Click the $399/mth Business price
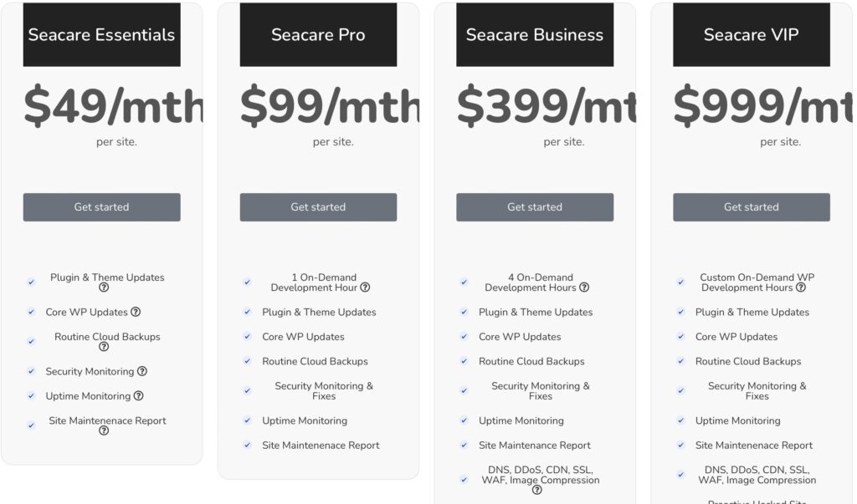Image resolution: width=857 pixels, height=504 pixels. point(546,107)
